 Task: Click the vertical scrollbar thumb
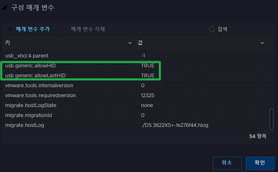coord(271,119)
